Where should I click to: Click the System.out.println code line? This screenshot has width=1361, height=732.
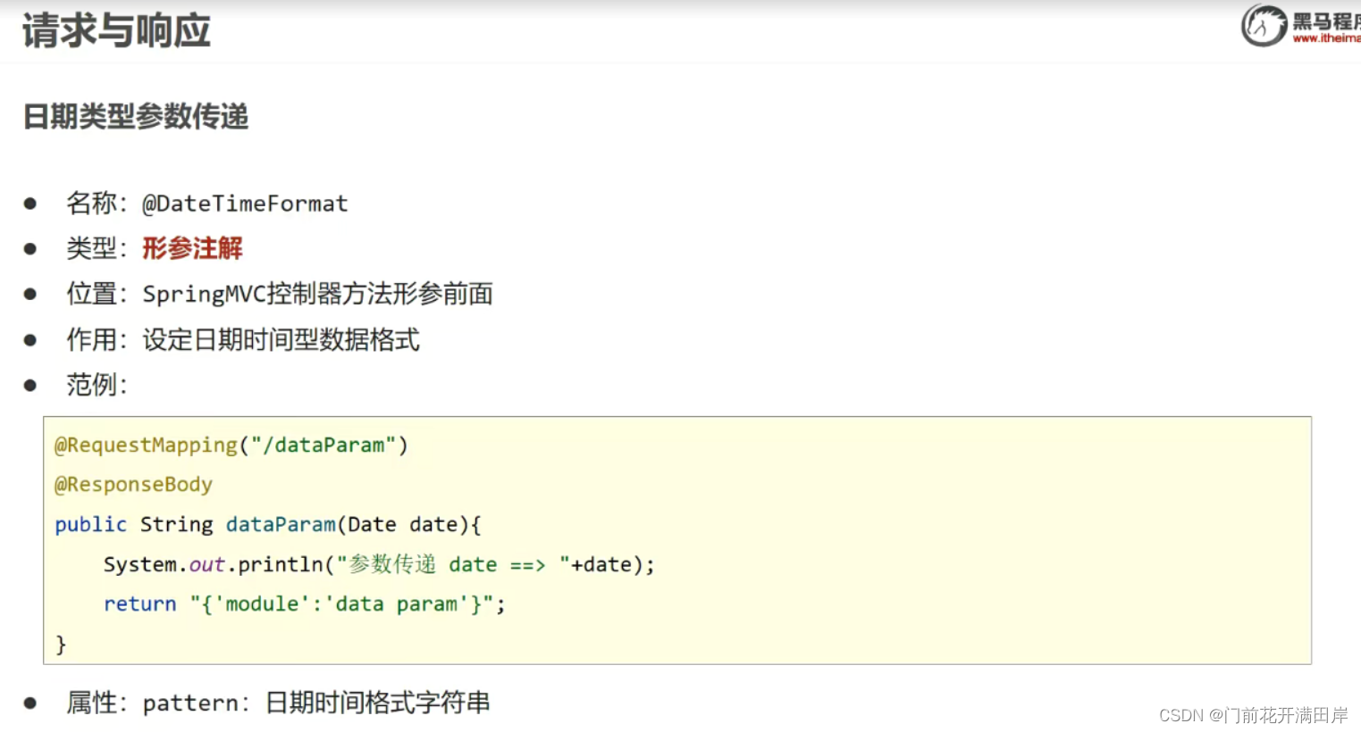(379, 565)
